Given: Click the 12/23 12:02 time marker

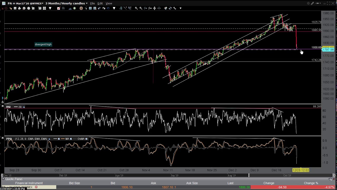Looking at the screenshot, I should point(301,170).
